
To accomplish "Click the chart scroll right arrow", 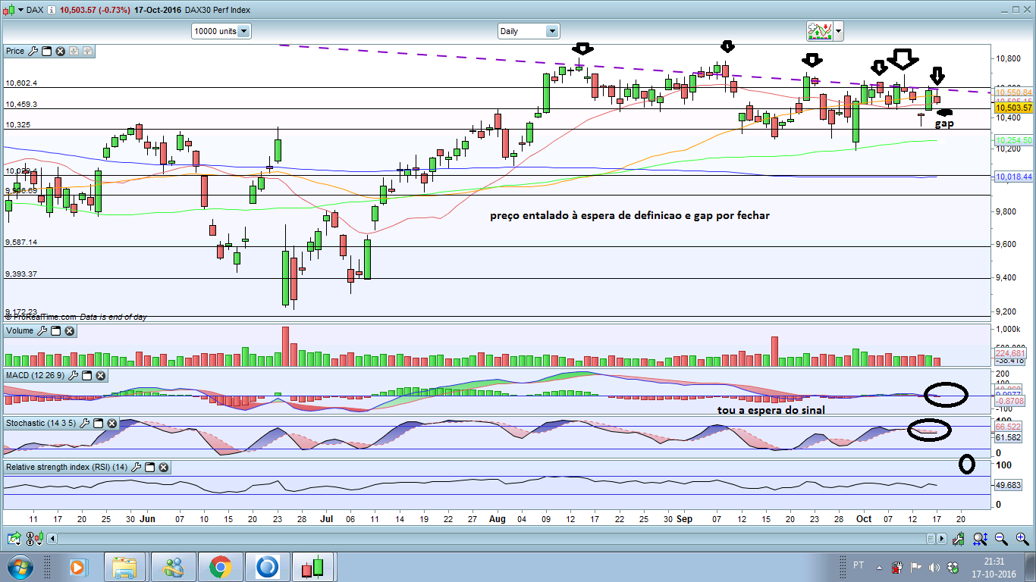I will coord(942,539).
